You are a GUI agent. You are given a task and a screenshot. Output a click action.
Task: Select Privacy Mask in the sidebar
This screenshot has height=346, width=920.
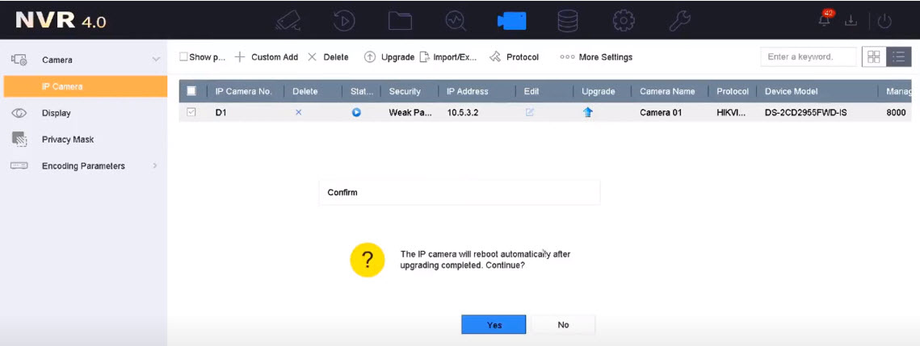coord(68,140)
